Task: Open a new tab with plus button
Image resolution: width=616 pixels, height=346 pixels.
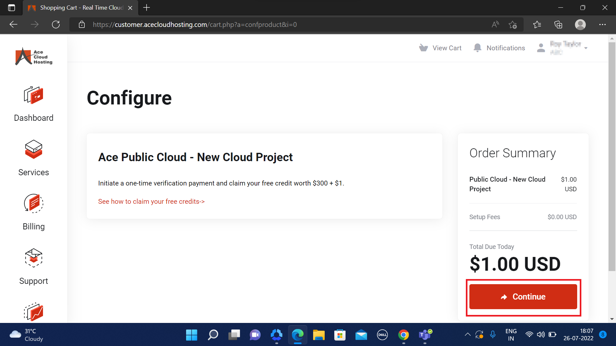Action: 147,7
